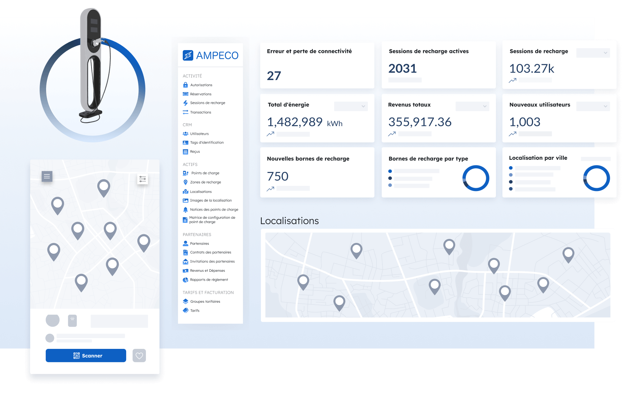Click the Tags d'identification card icon

(x=185, y=143)
